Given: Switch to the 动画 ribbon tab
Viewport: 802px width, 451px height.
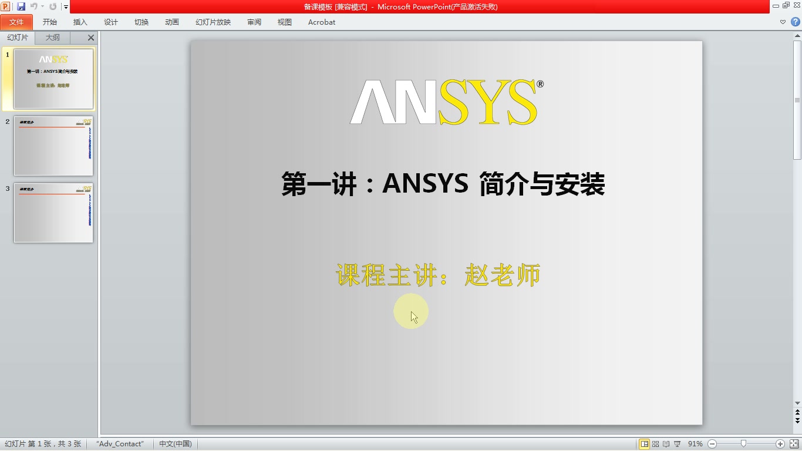Looking at the screenshot, I should 172,22.
